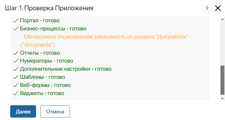Click the checkmark next to Отчеты
225x120 pixels.
(x=16, y=53)
